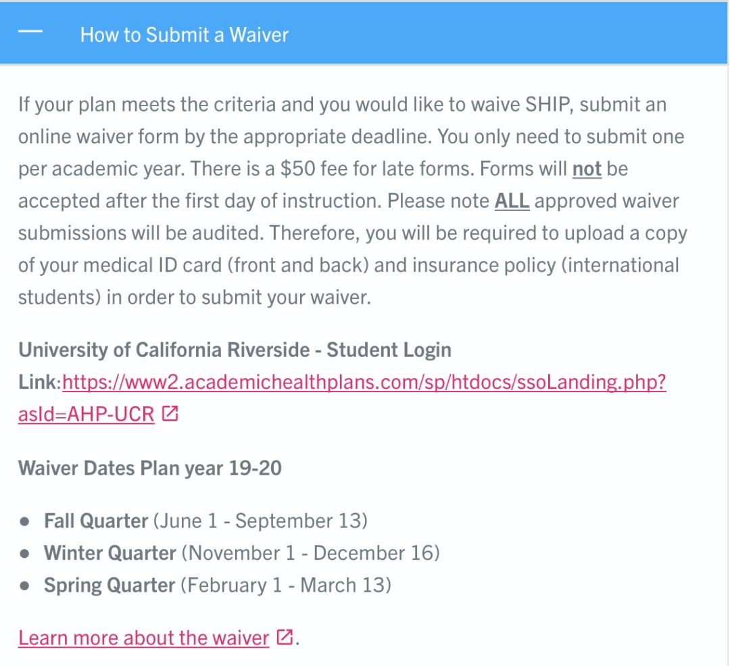Viewport: 730px width, 666px height.
Task: Click the underlined word "ALL"
Action: [512, 201]
